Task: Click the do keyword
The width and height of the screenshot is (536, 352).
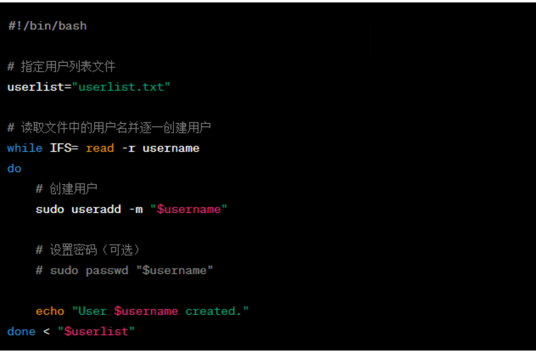Action: click(x=14, y=169)
